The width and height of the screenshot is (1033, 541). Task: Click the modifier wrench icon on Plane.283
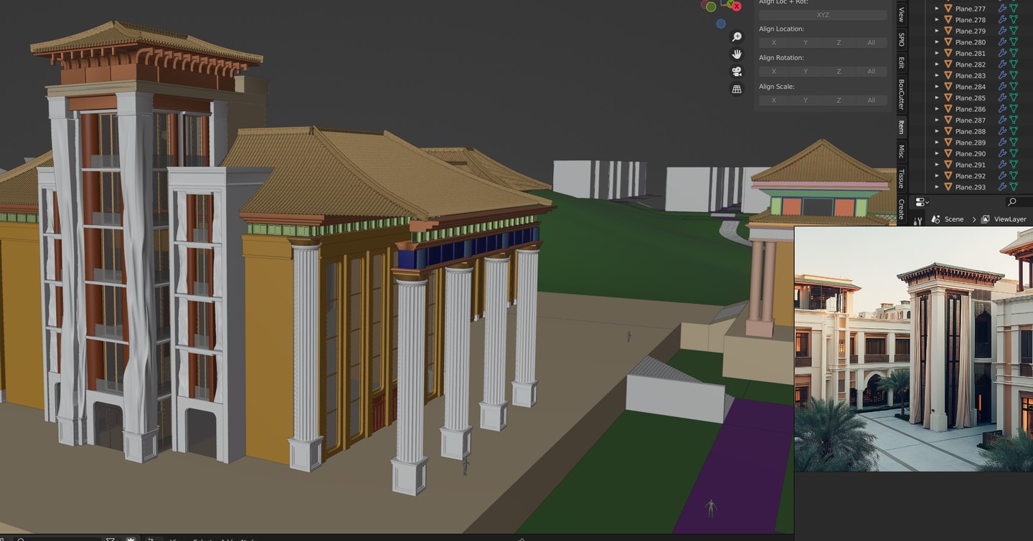[1003, 75]
